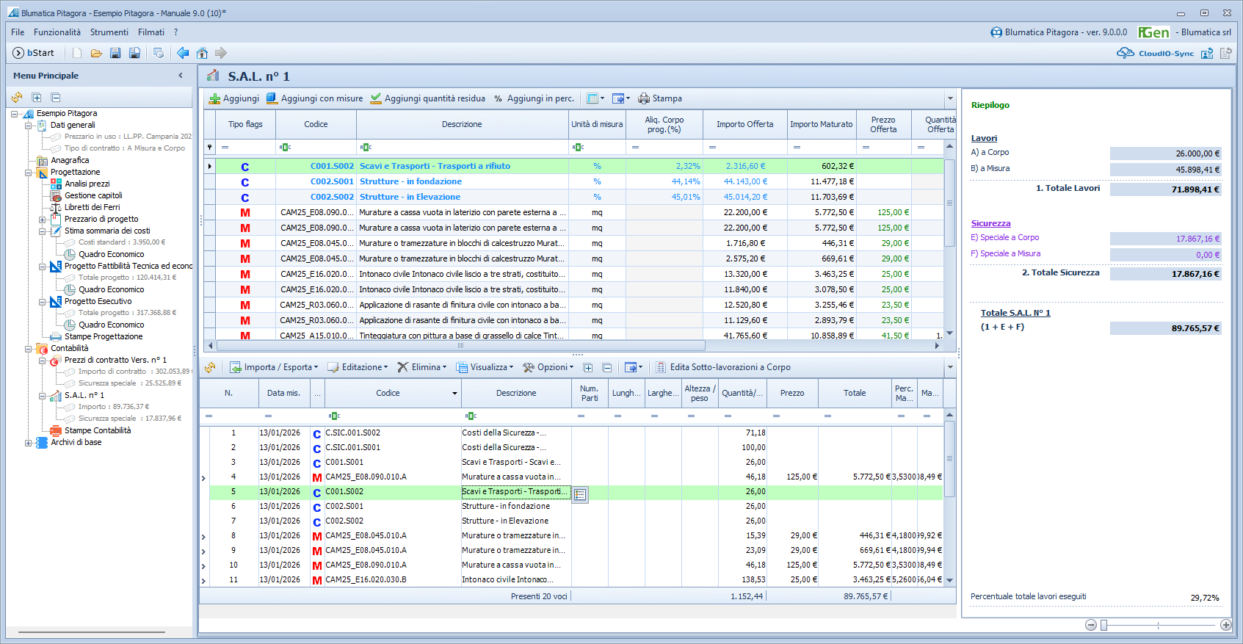Navigate back with the blue left arrow
Image resolution: width=1243 pixels, height=644 pixels.
183,53
